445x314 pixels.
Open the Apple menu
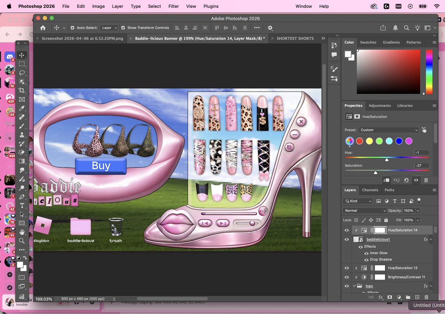point(9,6)
